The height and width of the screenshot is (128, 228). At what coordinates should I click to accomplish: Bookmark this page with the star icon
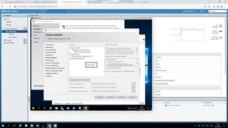[209, 6]
